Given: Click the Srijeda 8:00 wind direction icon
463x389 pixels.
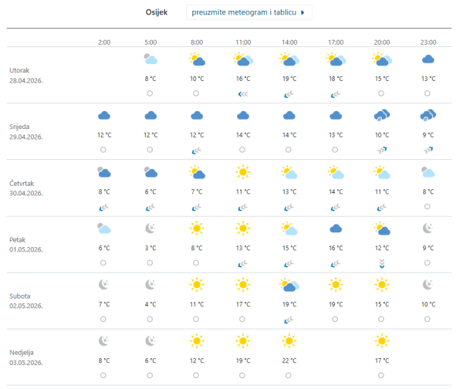Looking at the screenshot, I should [197, 150].
